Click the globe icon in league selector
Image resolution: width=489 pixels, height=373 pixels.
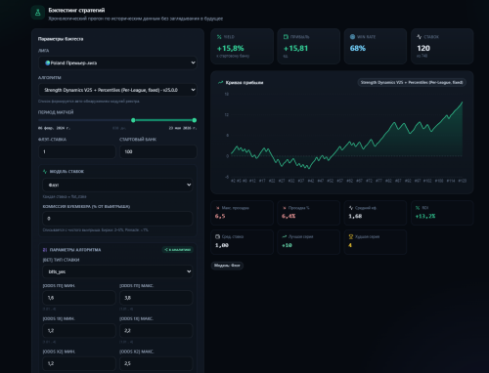[48, 62]
